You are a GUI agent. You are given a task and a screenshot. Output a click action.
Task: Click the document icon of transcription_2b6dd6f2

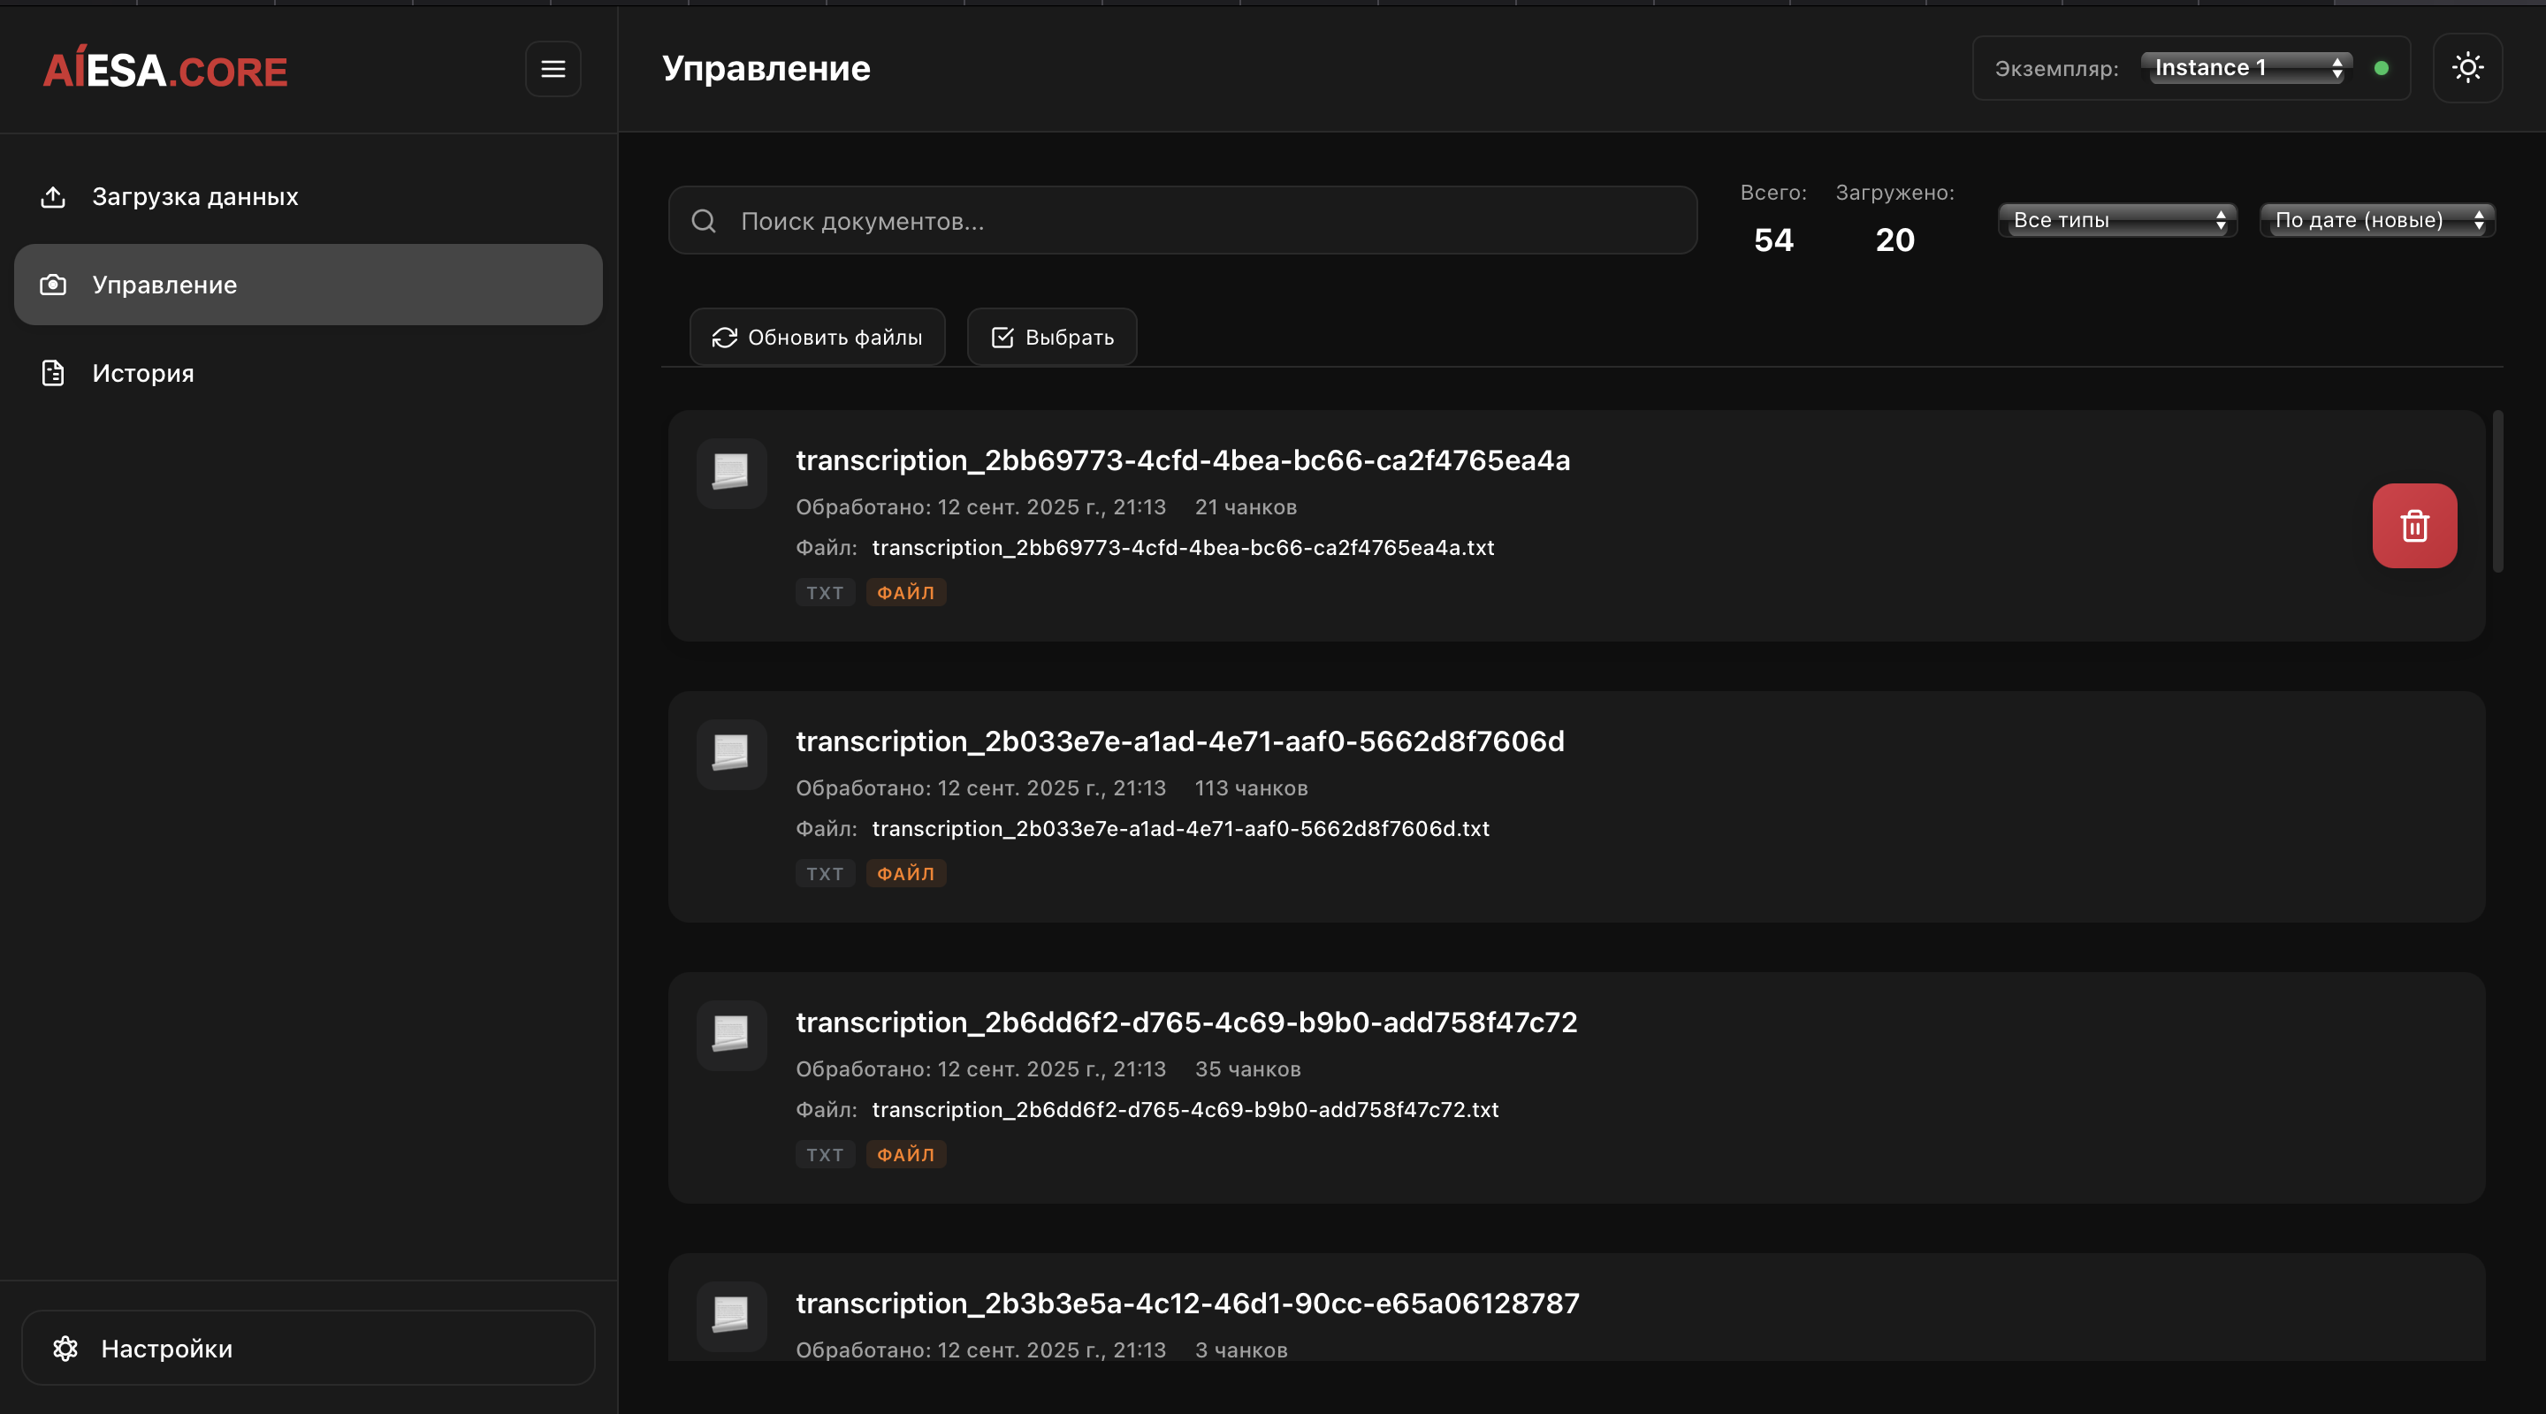pos(731,1035)
